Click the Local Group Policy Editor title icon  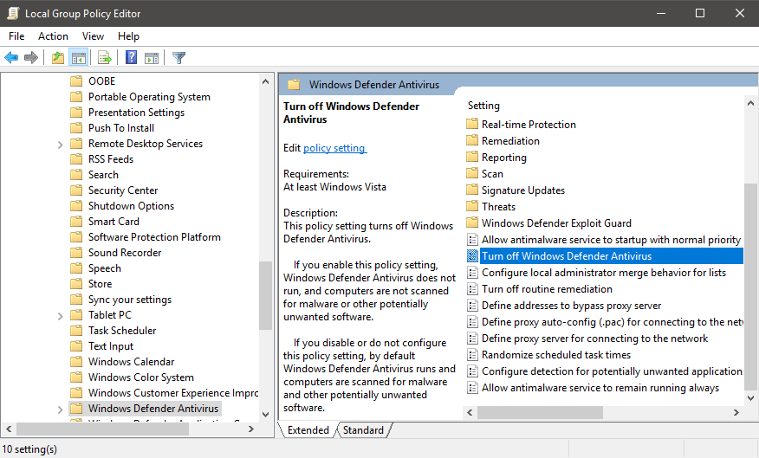click(13, 13)
